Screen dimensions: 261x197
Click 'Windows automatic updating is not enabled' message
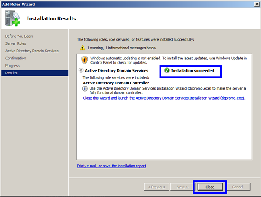[x=169, y=60]
